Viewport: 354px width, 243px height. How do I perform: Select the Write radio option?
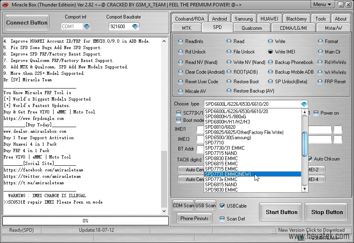(x=277, y=41)
